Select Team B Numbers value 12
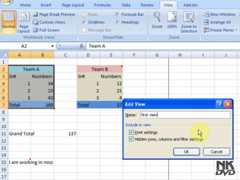240x180 pixels. tap(111, 83)
